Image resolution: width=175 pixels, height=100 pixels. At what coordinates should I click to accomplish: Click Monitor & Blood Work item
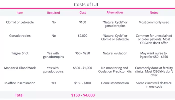20,68
